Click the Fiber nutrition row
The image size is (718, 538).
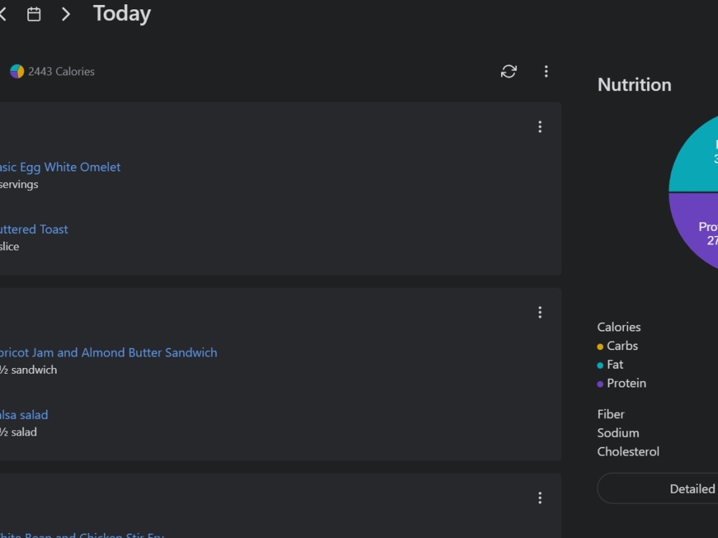point(611,415)
